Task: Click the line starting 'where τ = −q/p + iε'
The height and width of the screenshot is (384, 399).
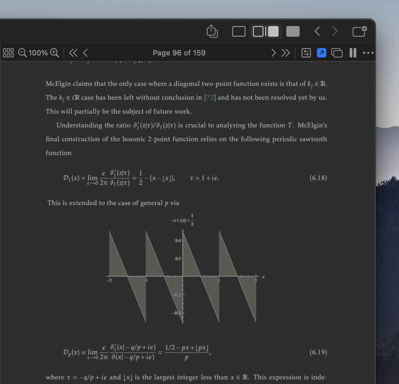Action: tap(186, 377)
